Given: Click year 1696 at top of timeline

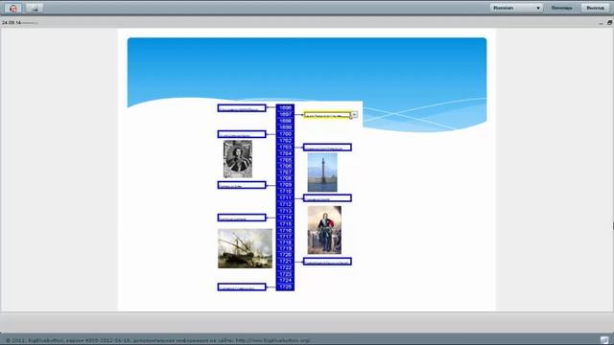Looking at the screenshot, I should [x=286, y=108].
